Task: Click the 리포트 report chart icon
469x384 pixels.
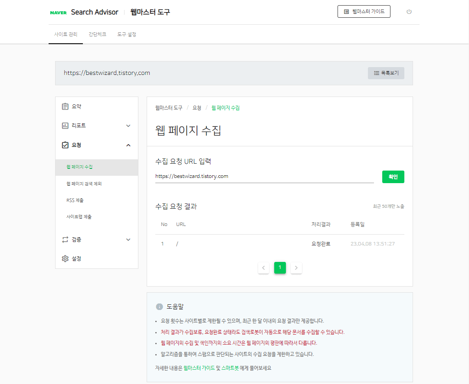Action: [x=65, y=125]
